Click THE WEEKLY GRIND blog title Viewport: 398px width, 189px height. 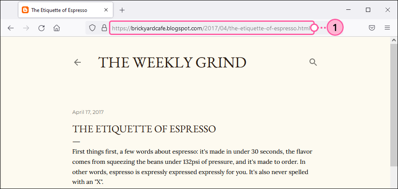[x=172, y=63]
